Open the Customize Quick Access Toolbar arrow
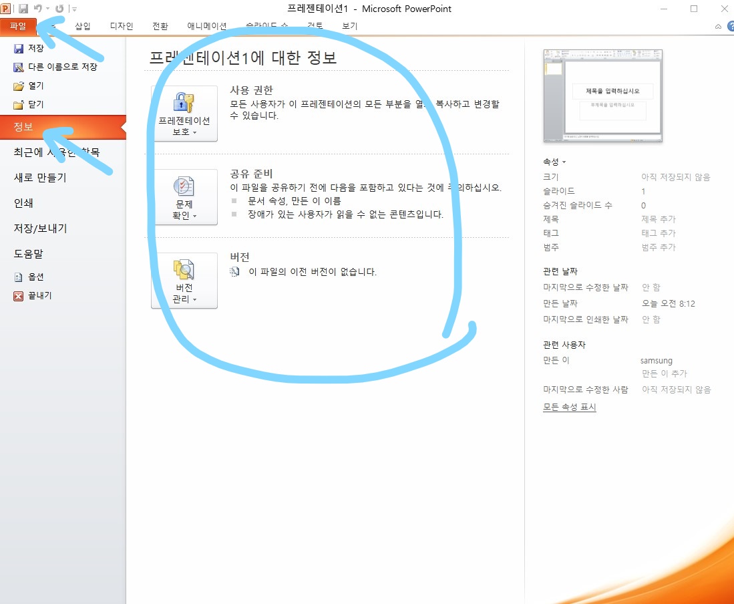 point(74,9)
